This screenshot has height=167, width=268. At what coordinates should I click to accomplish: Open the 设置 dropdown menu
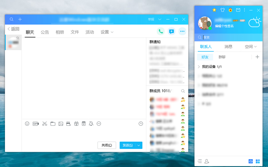click(x=107, y=32)
